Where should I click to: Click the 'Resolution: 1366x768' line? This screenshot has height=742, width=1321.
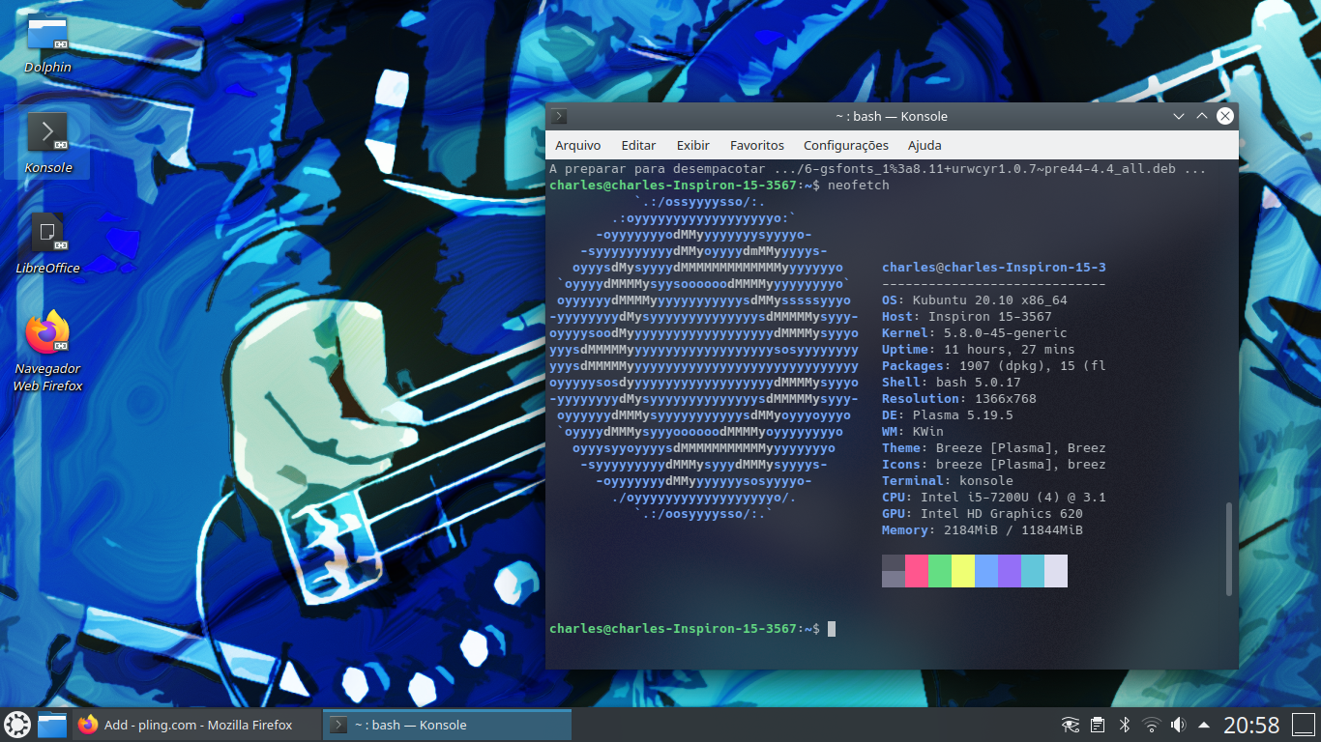coord(959,399)
